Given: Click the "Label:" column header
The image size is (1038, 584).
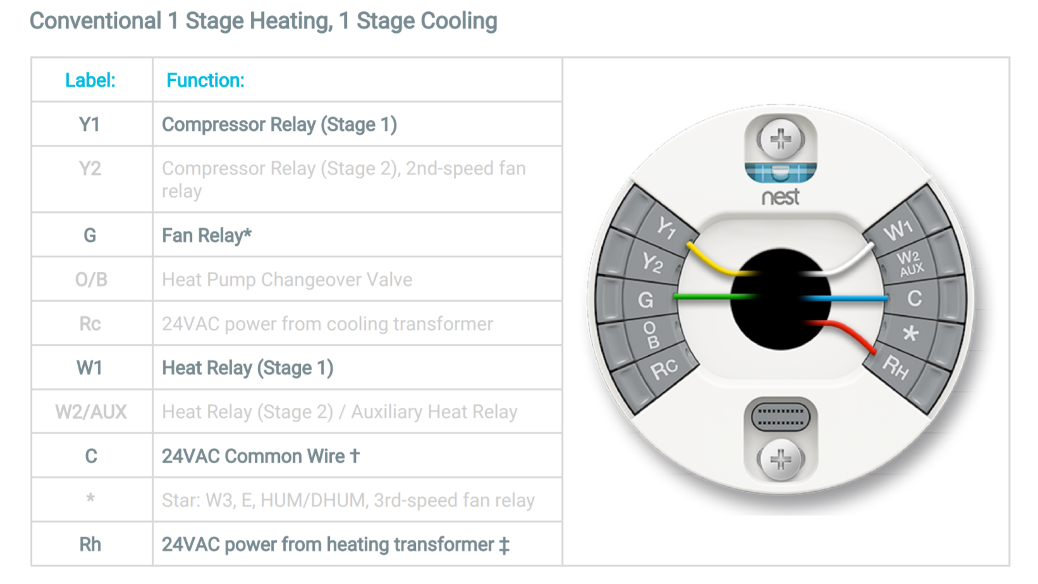Looking at the screenshot, I should (x=90, y=80).
